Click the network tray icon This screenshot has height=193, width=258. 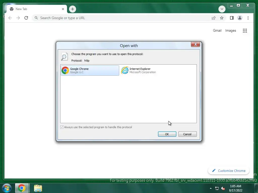(x=217, y=188)
